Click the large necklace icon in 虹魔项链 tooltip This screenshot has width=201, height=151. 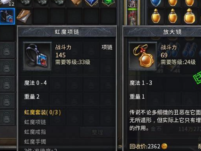(37, 56)
